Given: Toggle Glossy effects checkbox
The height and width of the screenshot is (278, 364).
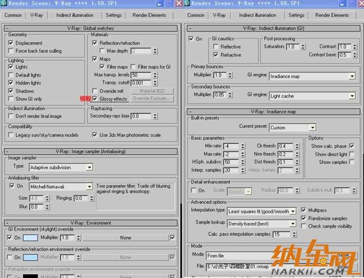Looking at the screenshot, I should coord(95,99).
